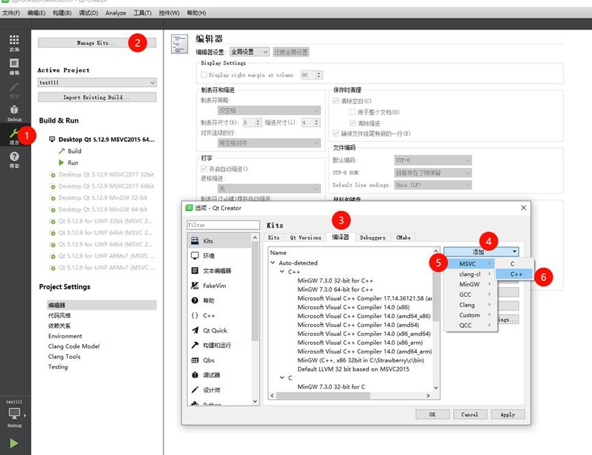Select the C++ braces category icon
592x455 pixels.
pos(195,315)
